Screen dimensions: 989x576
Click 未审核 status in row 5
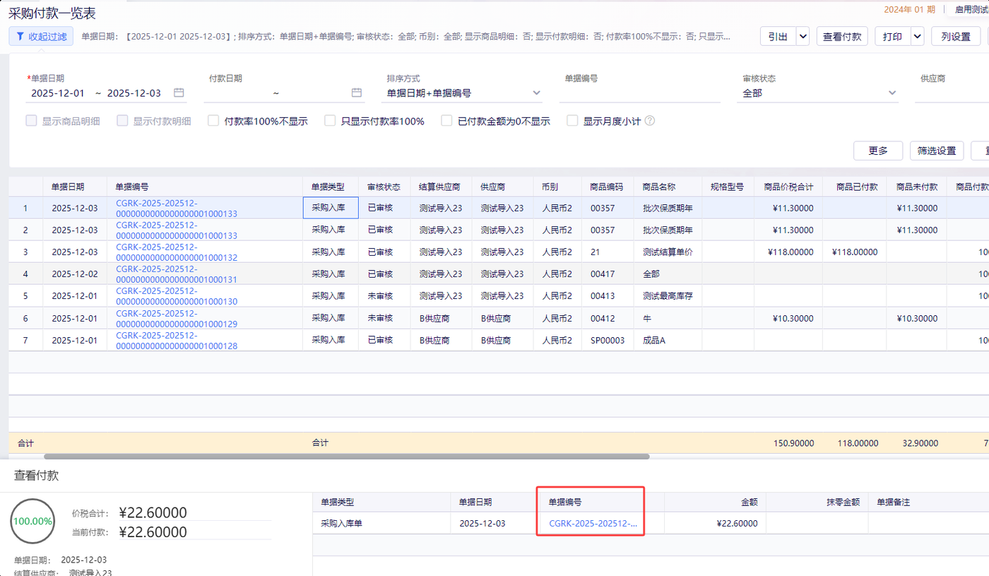384,295
